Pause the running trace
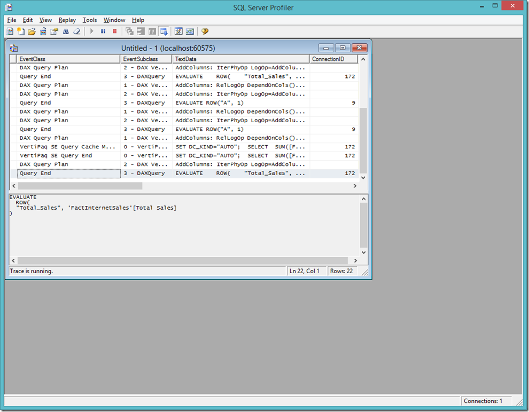The height and width of the screenshot is (412, 529). 103,31
